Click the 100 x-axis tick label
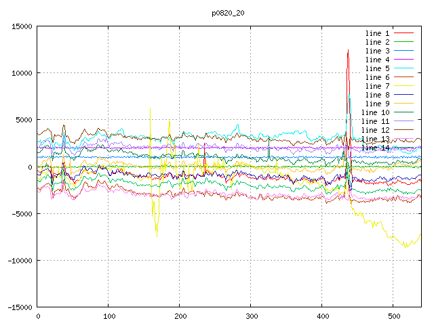Image resolution: width=434 pixels, height=325 pixels. click(108, 316)
